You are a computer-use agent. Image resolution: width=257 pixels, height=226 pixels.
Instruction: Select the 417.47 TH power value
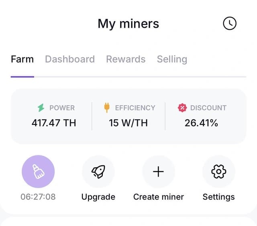pyautogui.click(x=54, y=123)
